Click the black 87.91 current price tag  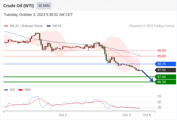(165, 70)
